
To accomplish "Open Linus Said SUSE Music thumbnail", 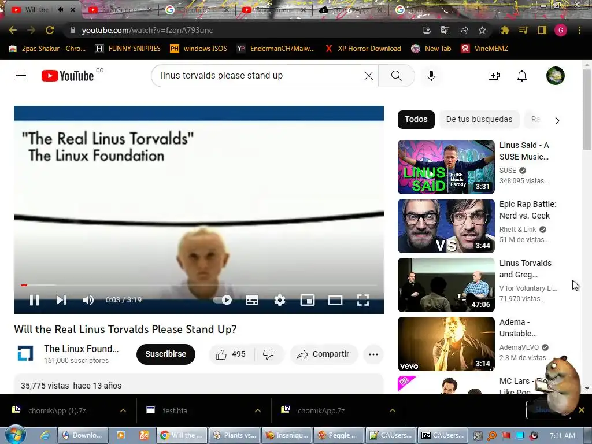I will [x=446, y=167].
